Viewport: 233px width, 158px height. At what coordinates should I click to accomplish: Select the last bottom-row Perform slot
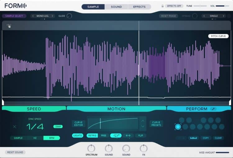(222, 127)
